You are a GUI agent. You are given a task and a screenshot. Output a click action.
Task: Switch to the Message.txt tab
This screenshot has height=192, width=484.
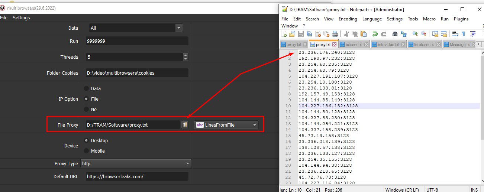(x=460, y=45)
